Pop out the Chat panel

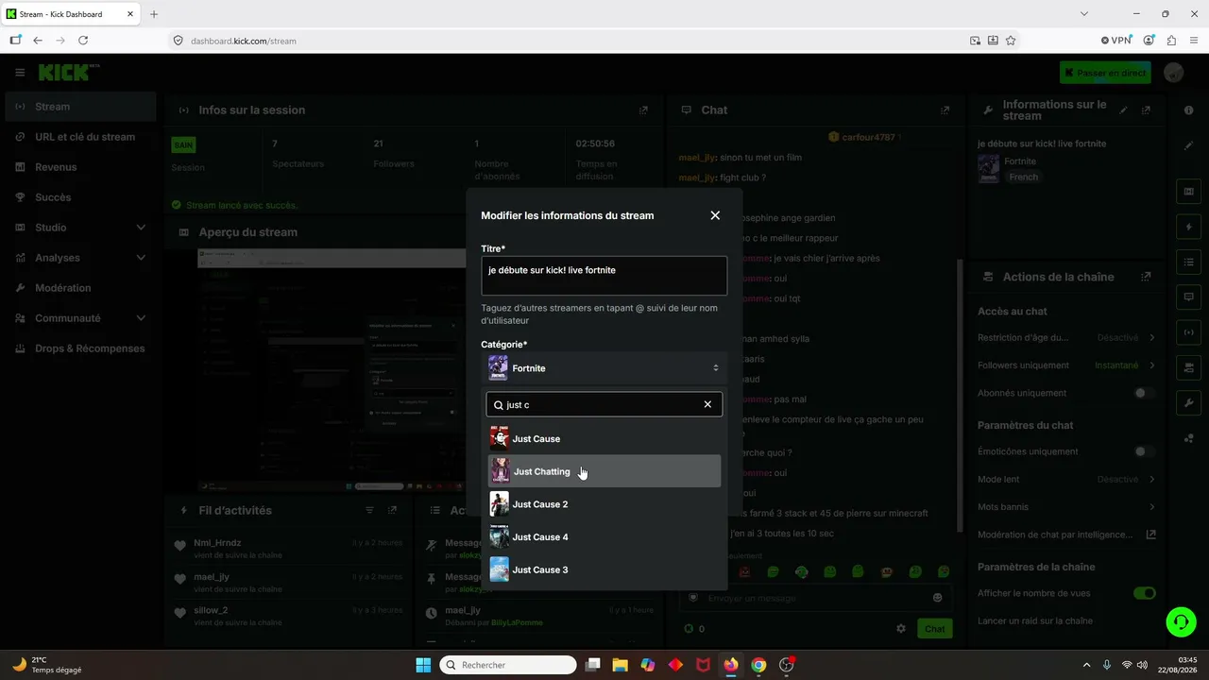point(945,110)
